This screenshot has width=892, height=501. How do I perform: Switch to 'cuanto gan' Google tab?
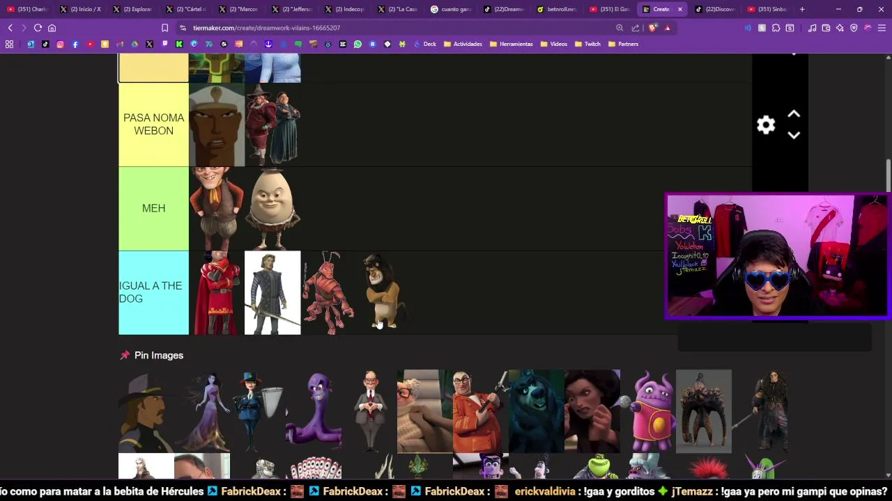[452, 9]
